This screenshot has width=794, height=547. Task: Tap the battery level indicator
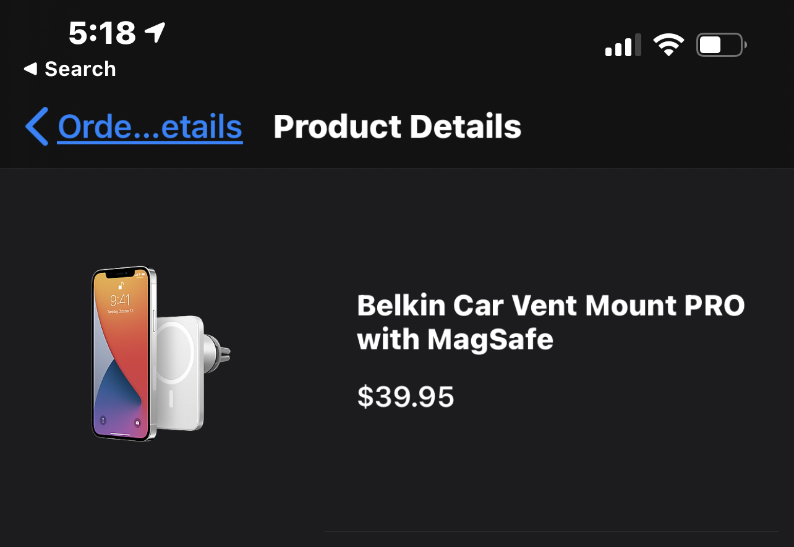pos(720,45)
